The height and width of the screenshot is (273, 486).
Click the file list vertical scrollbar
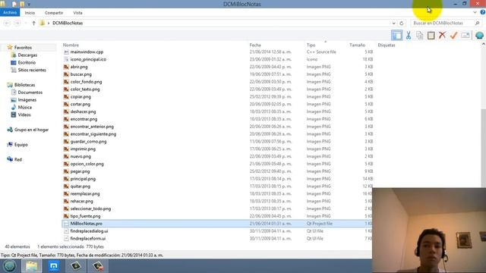[484, 149]
